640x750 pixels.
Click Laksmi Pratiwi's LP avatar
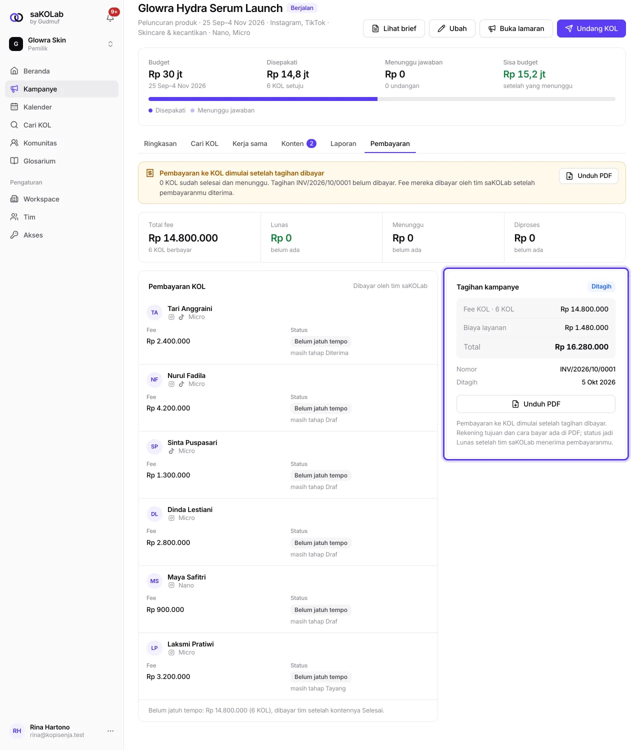(x=154, y=648)
